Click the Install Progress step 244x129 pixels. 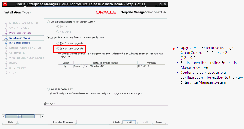point(18,68)
